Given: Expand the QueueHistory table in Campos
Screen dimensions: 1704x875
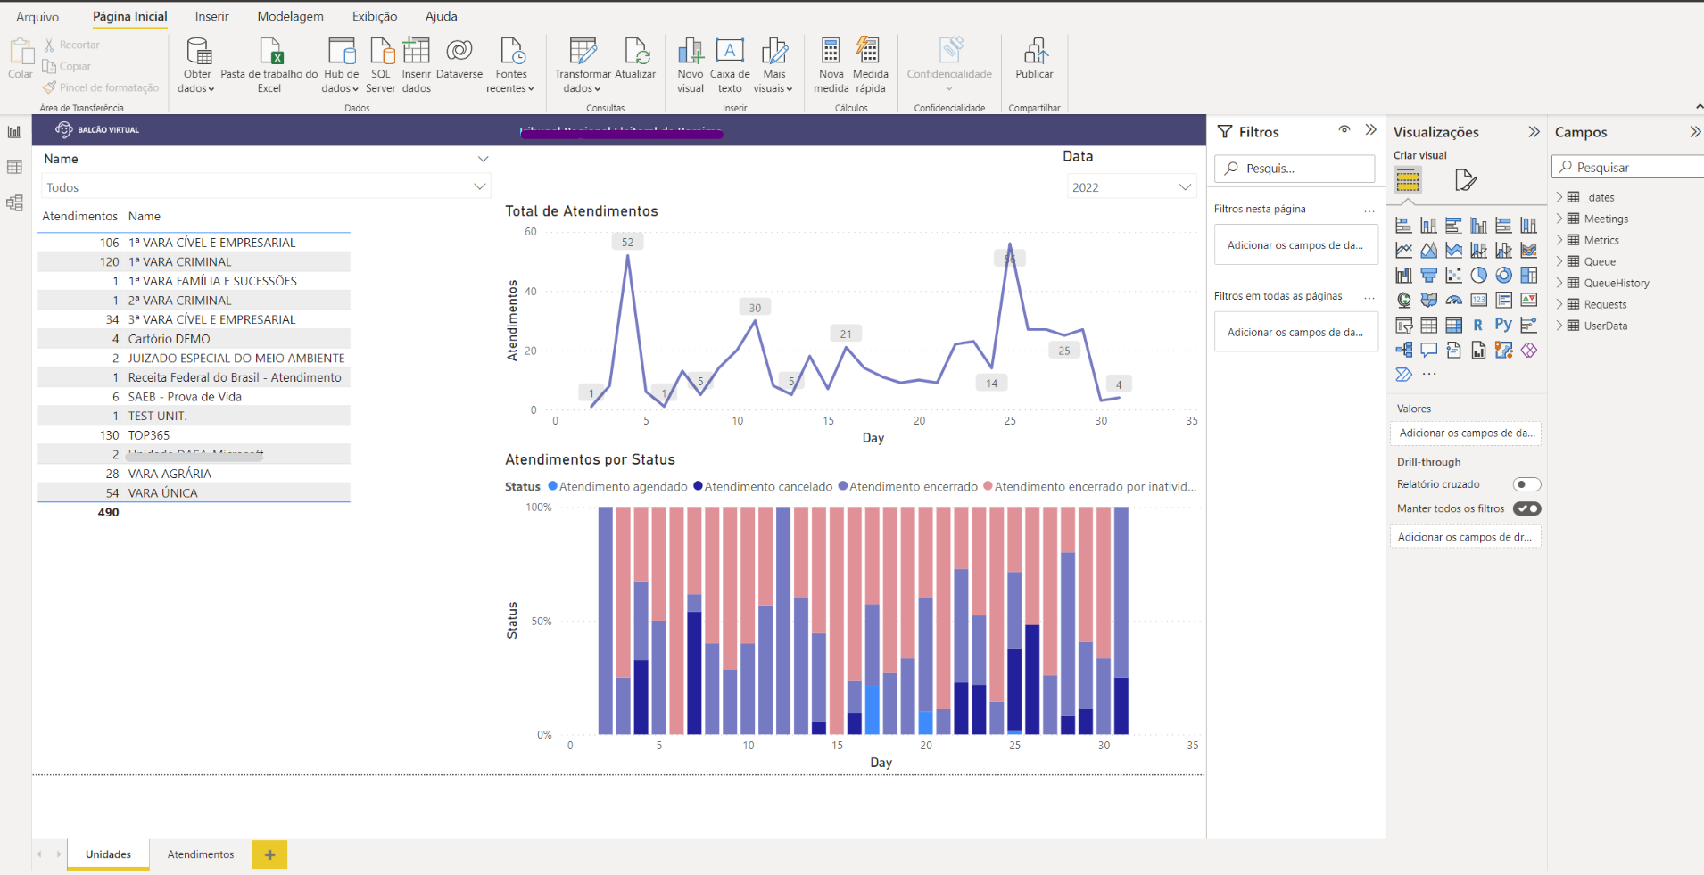Looking at the screenshot, I should click(x=1559, y=282).
